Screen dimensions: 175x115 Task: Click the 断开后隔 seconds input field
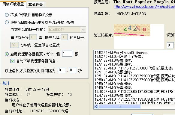64,37
